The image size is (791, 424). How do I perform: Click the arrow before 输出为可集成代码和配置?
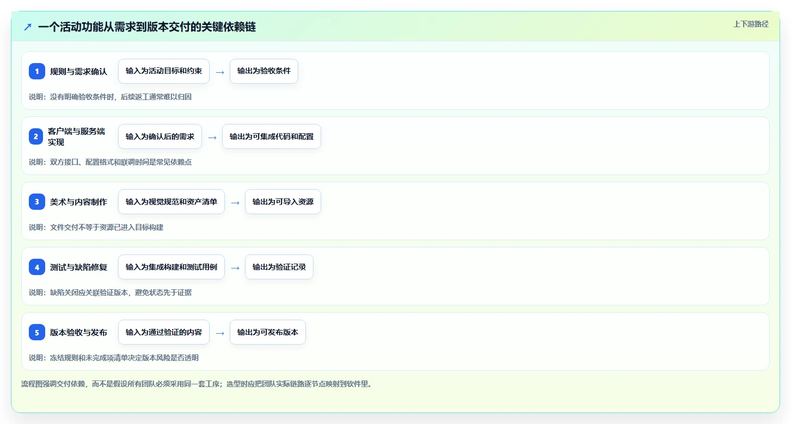coord(212,137)
